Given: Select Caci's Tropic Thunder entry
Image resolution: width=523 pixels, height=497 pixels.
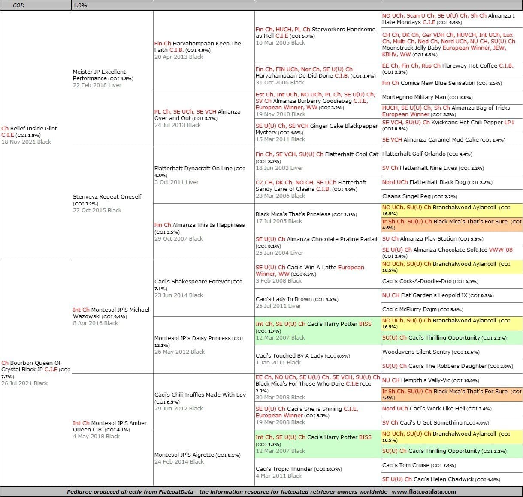Looking at the screenshot, I should coord(284,469).
